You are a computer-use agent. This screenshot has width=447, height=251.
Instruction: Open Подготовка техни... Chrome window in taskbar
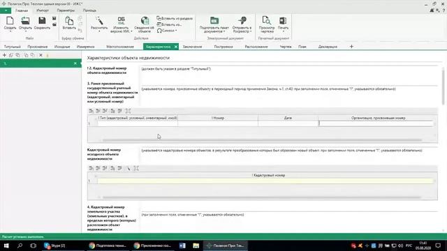[108, 245]
